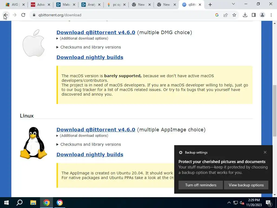Open File Explorer from taskbar
This screenshot has height=208, width=277.
point(33,203)
